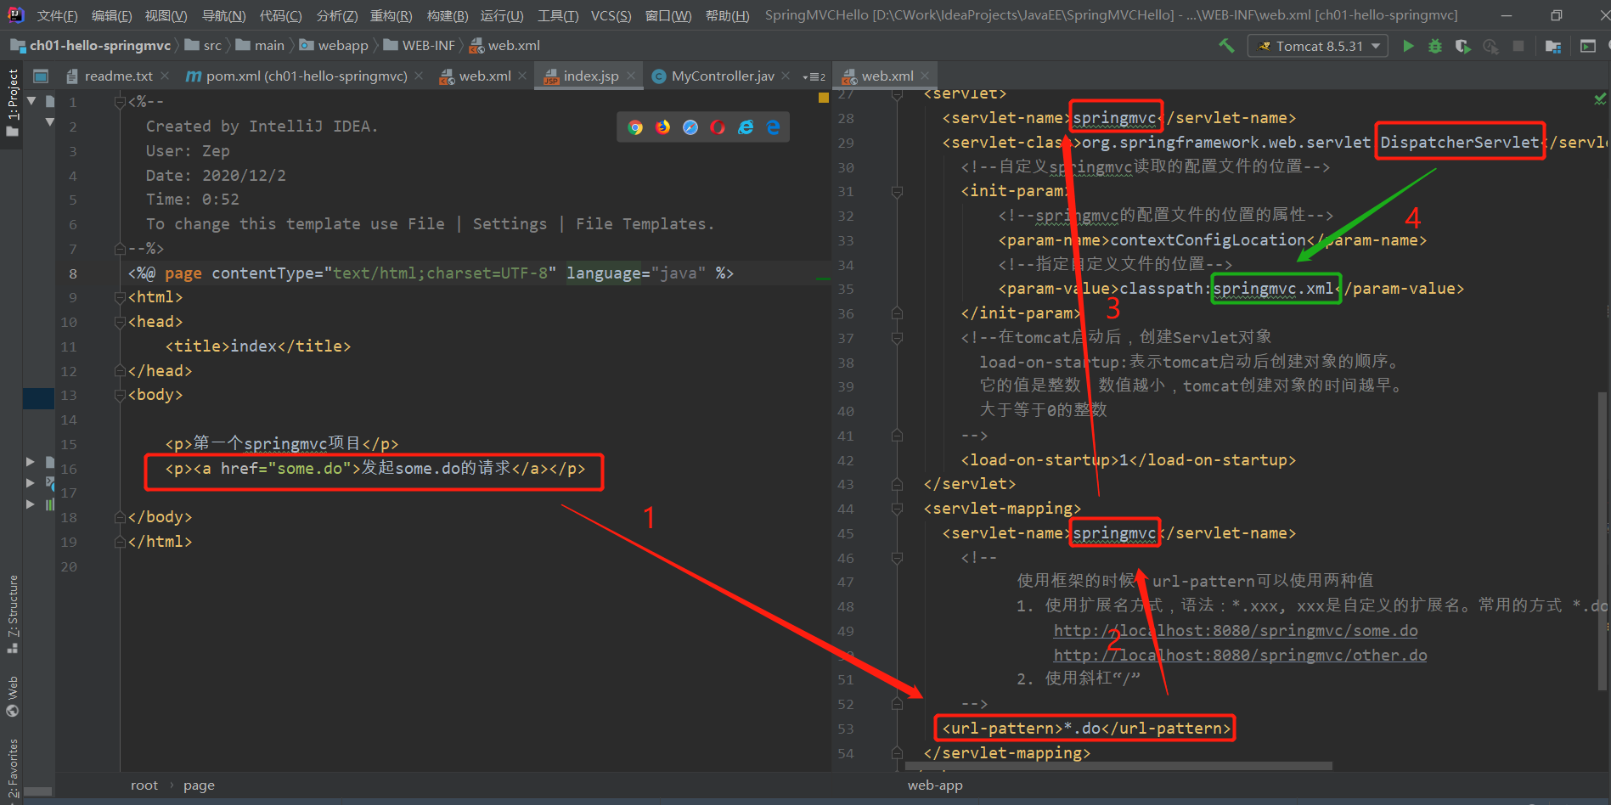Click the webapp breadcrumb folder

(x=334, y=46)
